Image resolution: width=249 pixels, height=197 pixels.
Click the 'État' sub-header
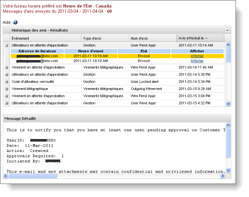(144, 51)
